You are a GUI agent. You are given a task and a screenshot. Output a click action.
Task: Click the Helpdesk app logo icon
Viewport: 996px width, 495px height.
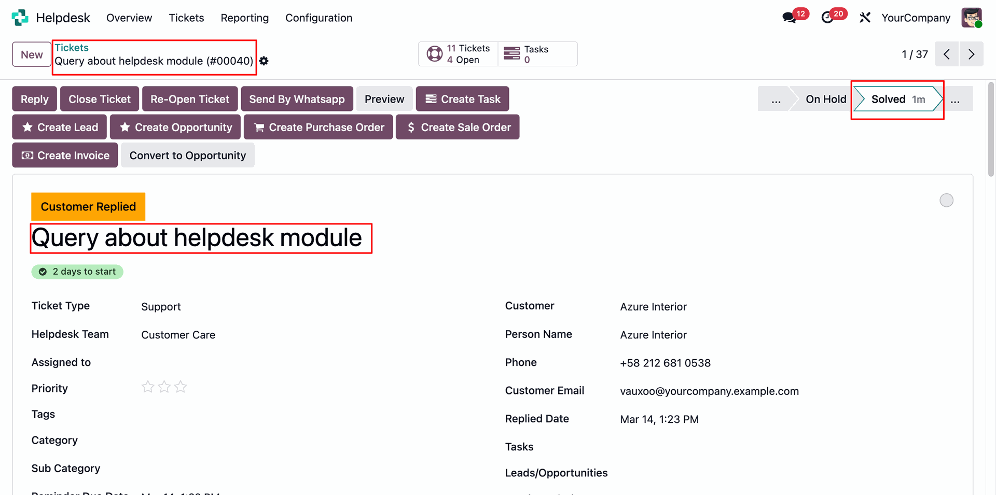click(20, 18)
